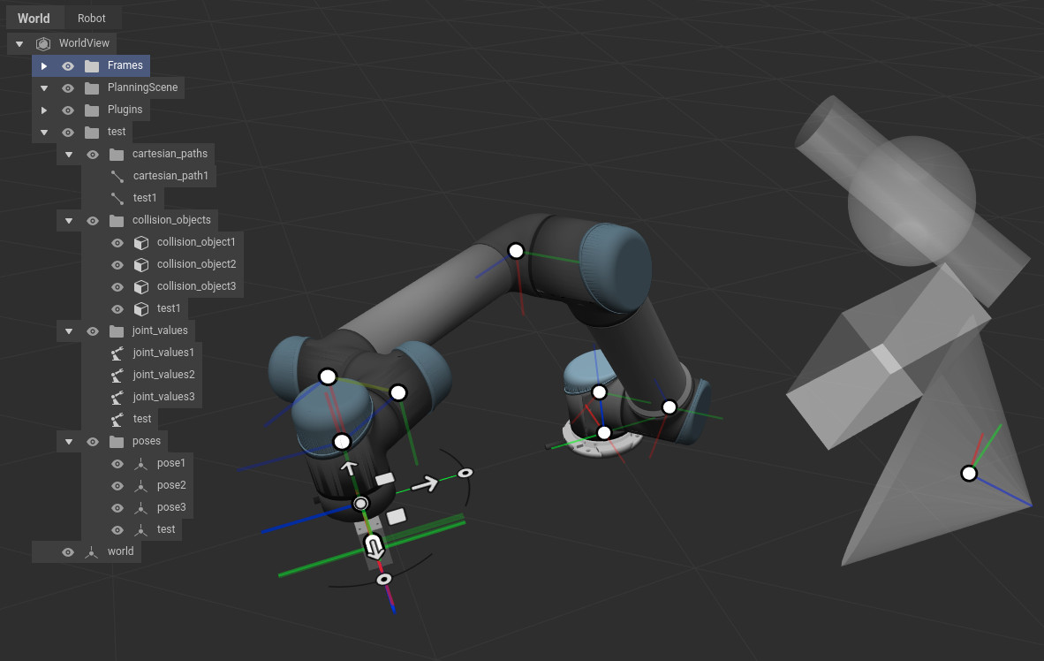The image size is (1044, 661).
Task: Collapse the test folder
Action: [44, 132]
